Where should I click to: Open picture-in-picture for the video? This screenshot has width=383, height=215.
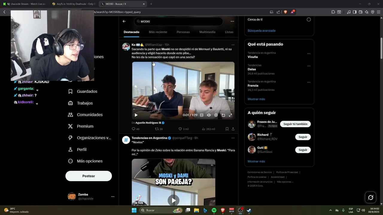click(223, 115)
